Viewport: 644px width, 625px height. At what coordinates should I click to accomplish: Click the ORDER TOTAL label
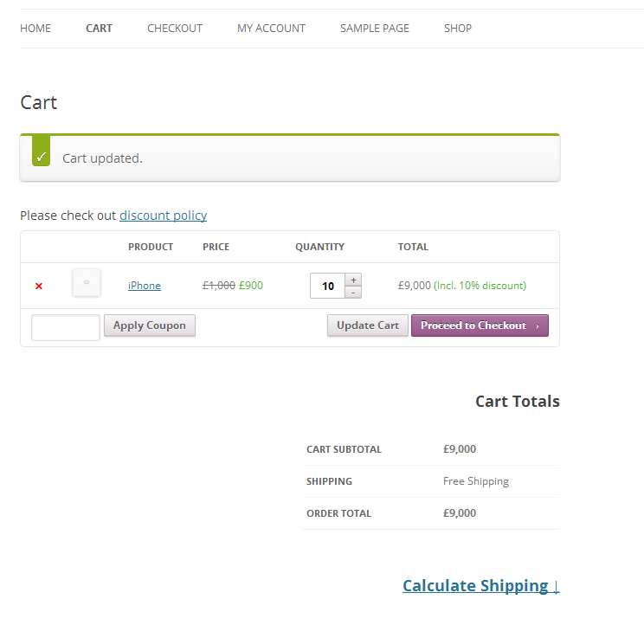pos(338,513)
